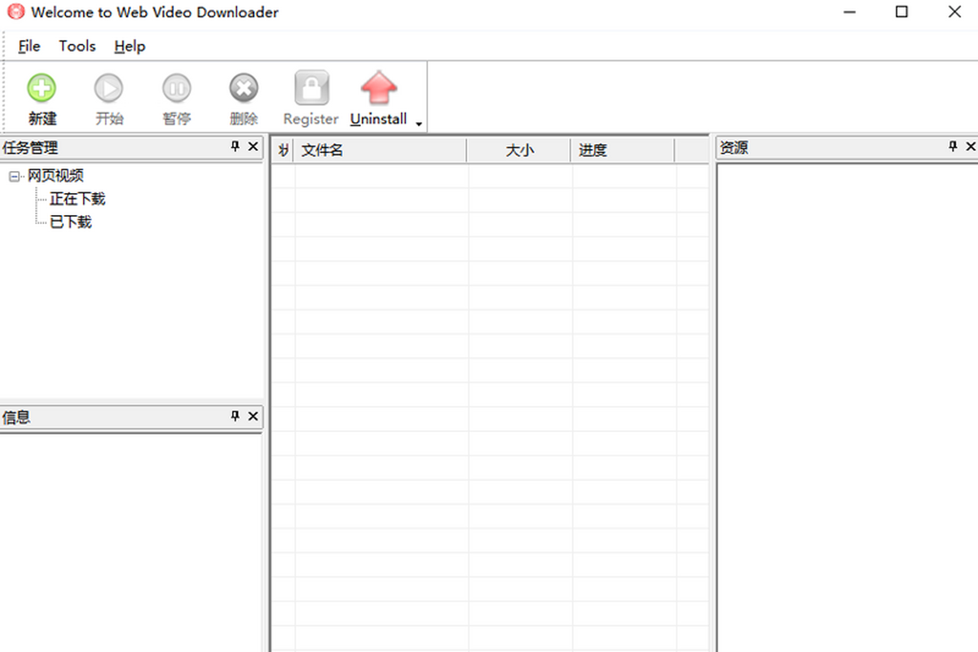Click the narrow status column header
The height and width of the screenshot is (652, 978).
pos(283,150)
